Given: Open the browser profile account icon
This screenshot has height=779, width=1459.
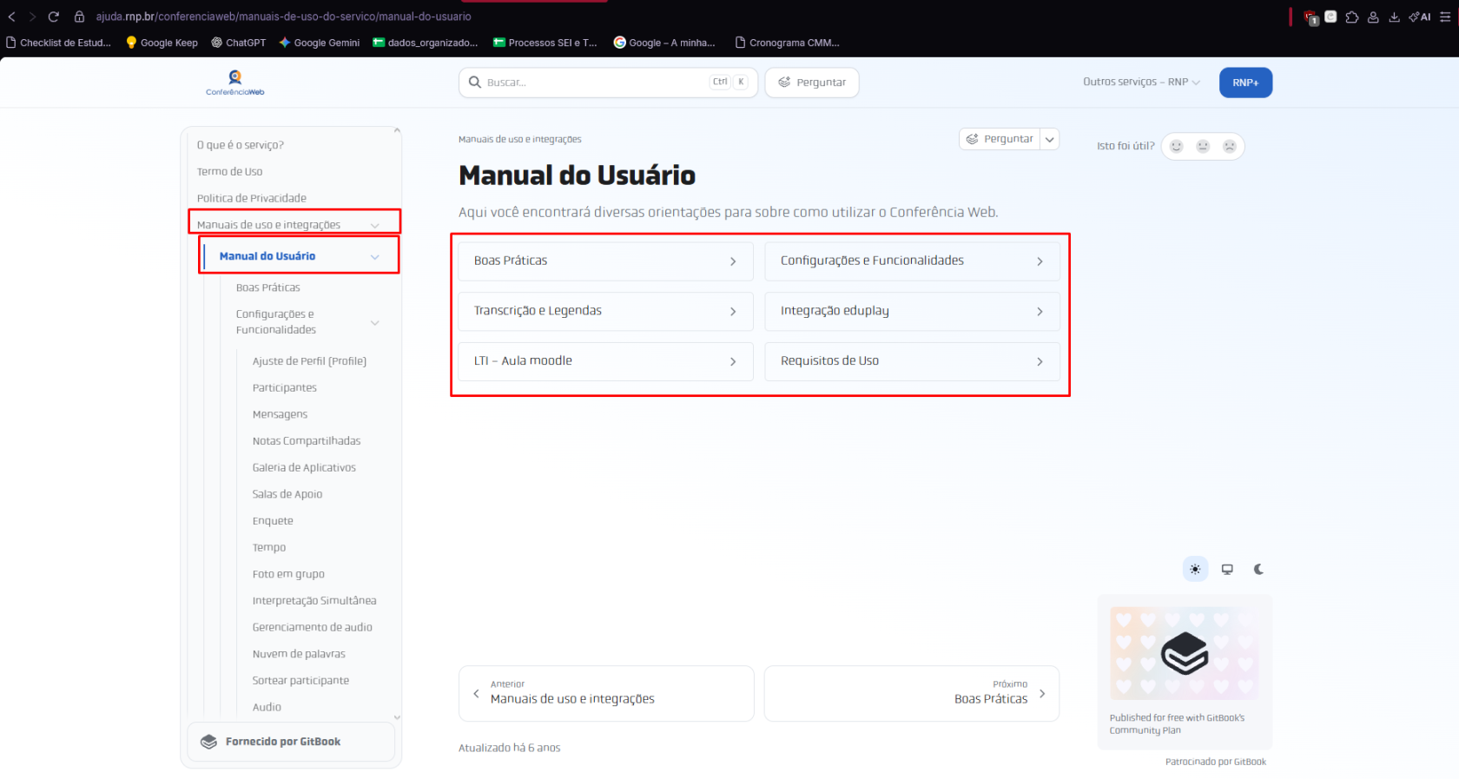Looking at the screenshot, I should point(1373,17).
